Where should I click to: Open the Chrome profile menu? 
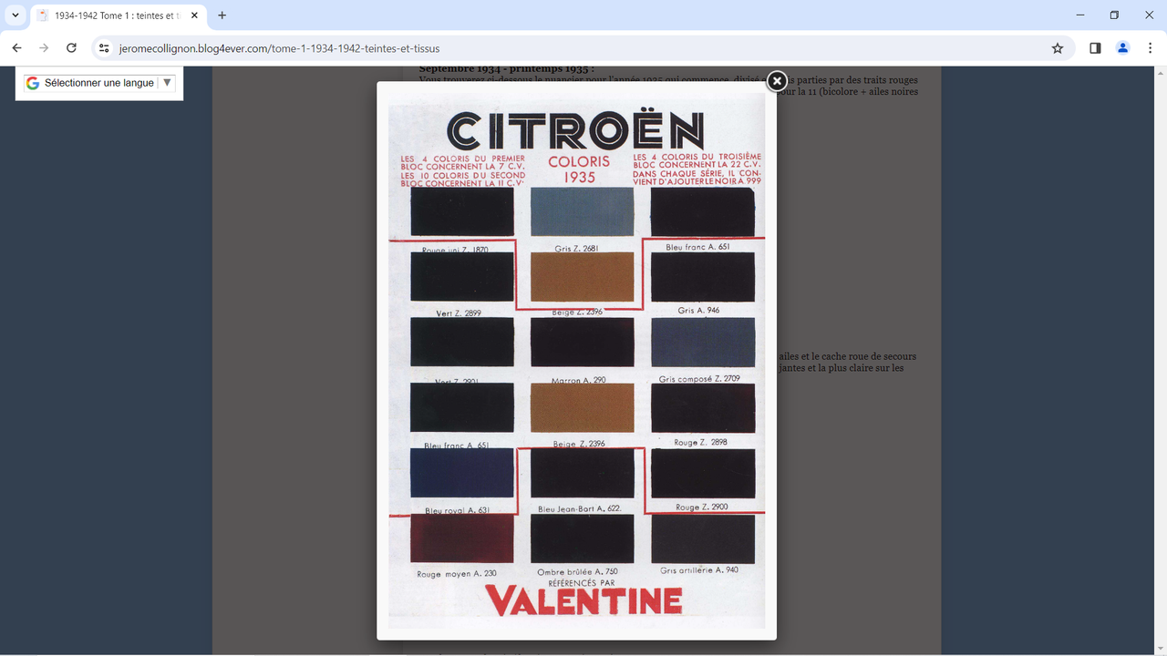[x=1123, y=48]
